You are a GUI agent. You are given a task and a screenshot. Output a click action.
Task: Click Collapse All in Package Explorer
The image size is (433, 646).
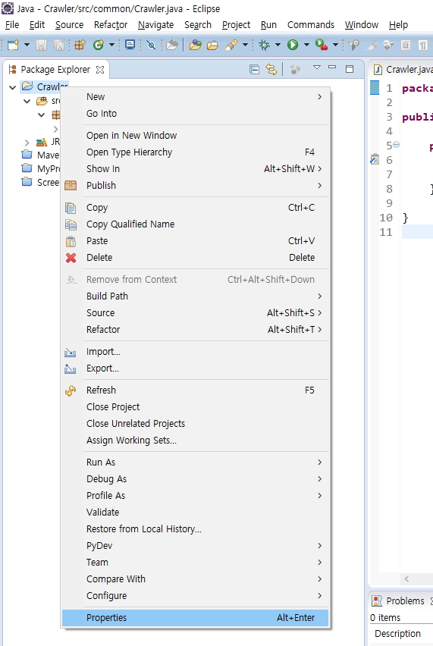(255, 70)
